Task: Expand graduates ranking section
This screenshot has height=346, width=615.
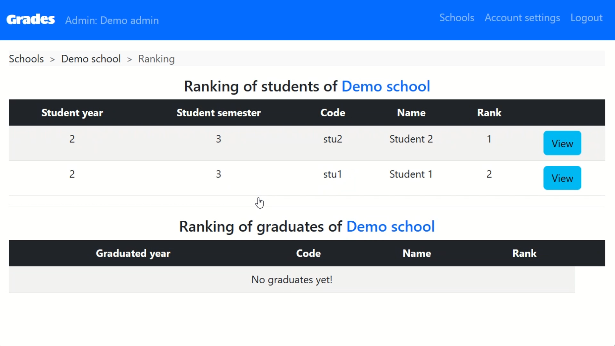Action: (307, 226)
